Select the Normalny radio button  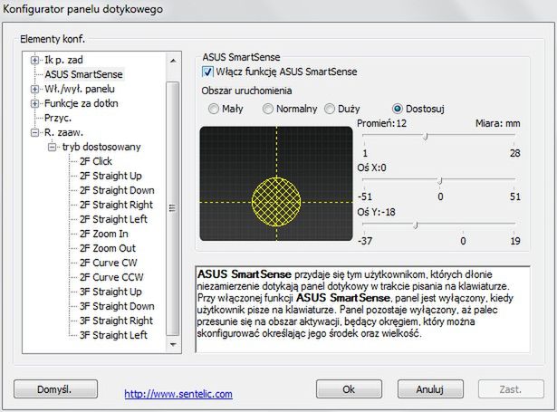click(x=267, y=109)
